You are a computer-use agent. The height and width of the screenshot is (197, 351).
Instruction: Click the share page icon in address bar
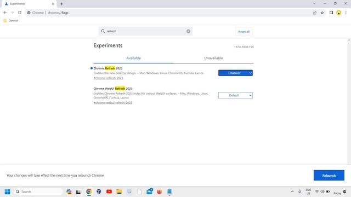coord(315,13)
